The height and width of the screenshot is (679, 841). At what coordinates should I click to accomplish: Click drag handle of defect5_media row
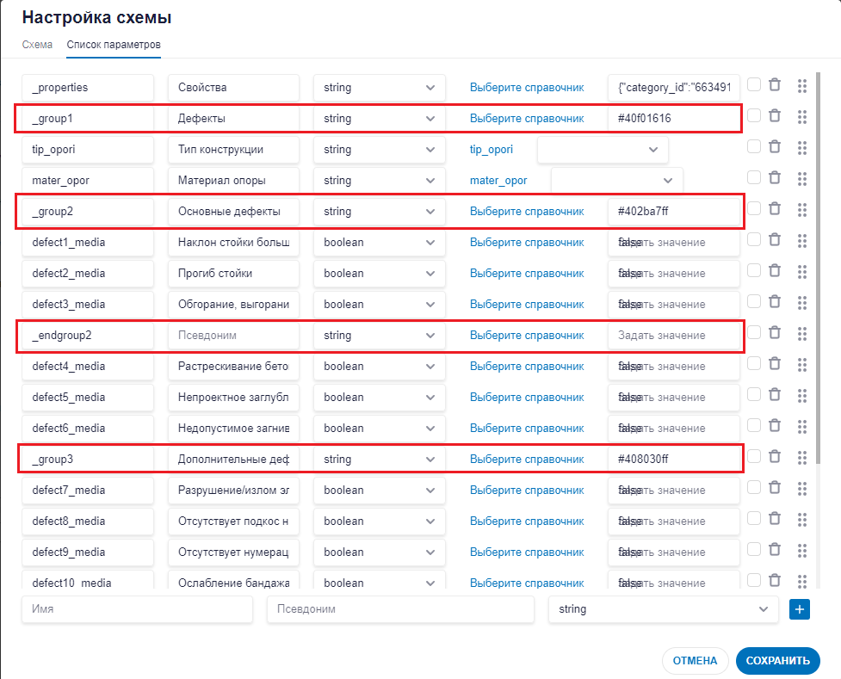(x=802, y=396)
